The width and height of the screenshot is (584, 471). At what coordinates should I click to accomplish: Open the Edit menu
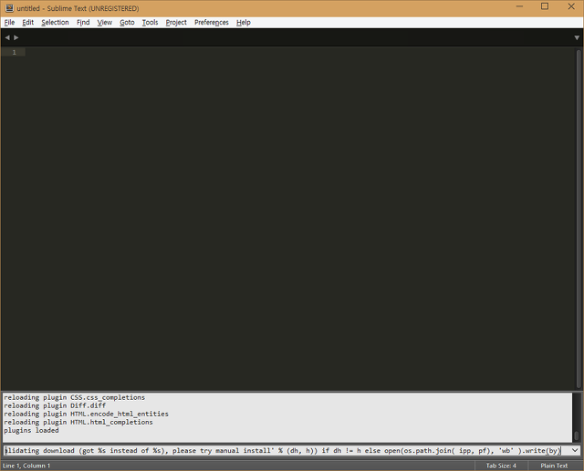pyautogui.click(x=28, y=22)
